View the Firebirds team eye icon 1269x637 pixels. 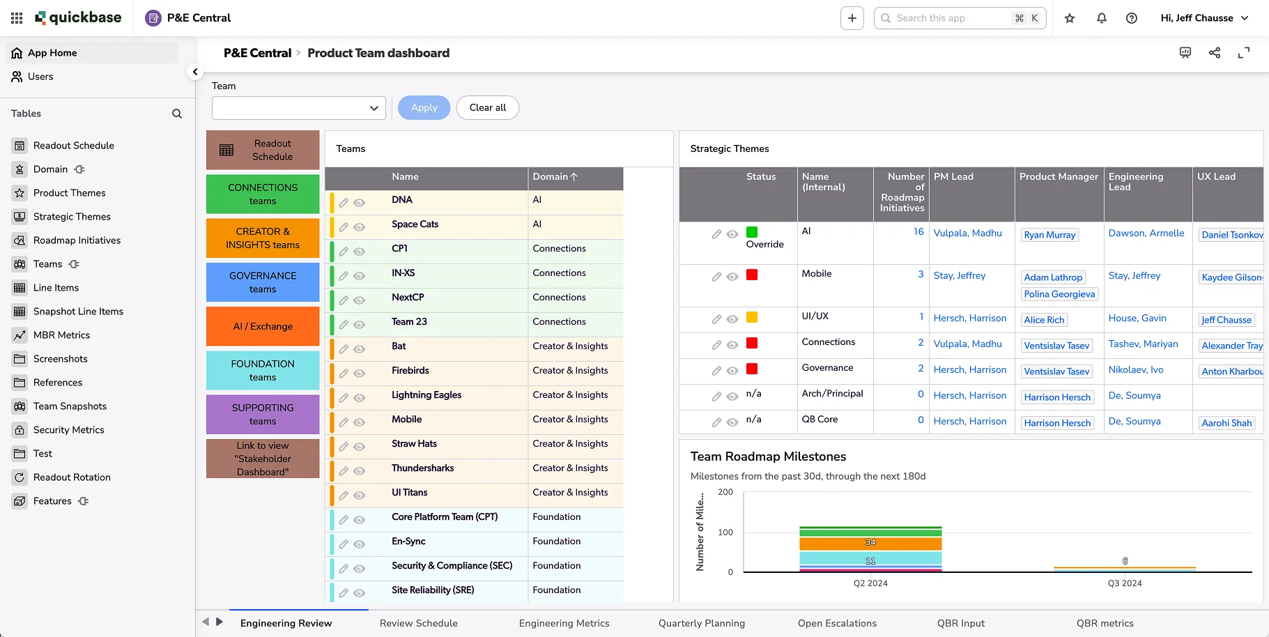tap(360, 374)
